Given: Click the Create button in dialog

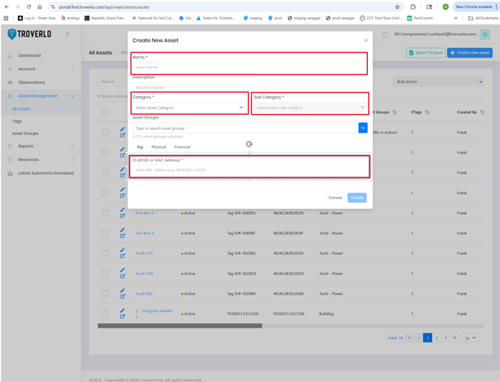Looking at the screenshot, I should tap(357, 198).
